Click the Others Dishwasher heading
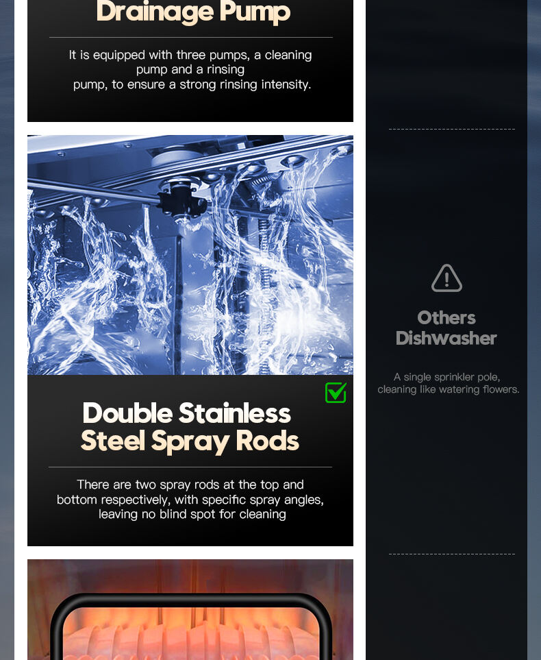 pos(446,328)
